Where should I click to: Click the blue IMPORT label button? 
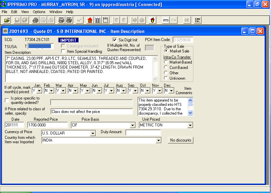tap(68, 40)
